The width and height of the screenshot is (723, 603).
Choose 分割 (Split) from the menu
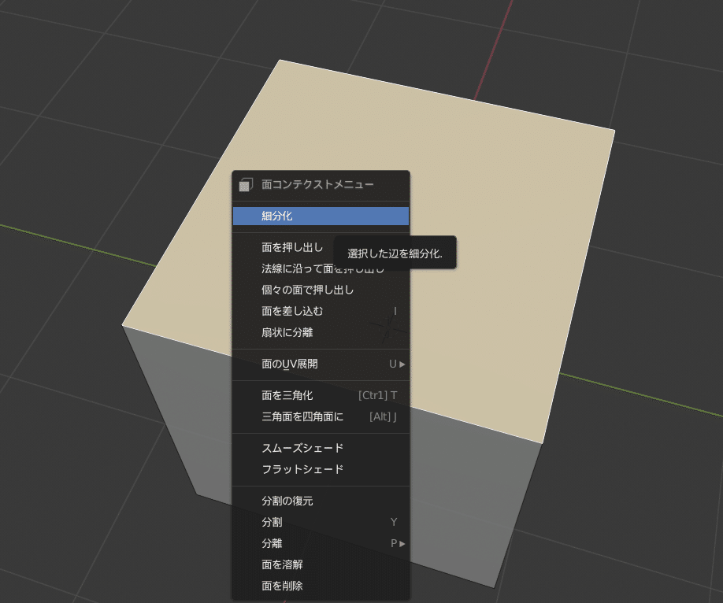tap(269, 522)
